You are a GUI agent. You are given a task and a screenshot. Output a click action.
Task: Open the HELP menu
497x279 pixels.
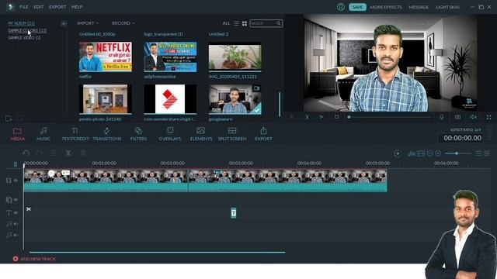(x=77, y=7)
